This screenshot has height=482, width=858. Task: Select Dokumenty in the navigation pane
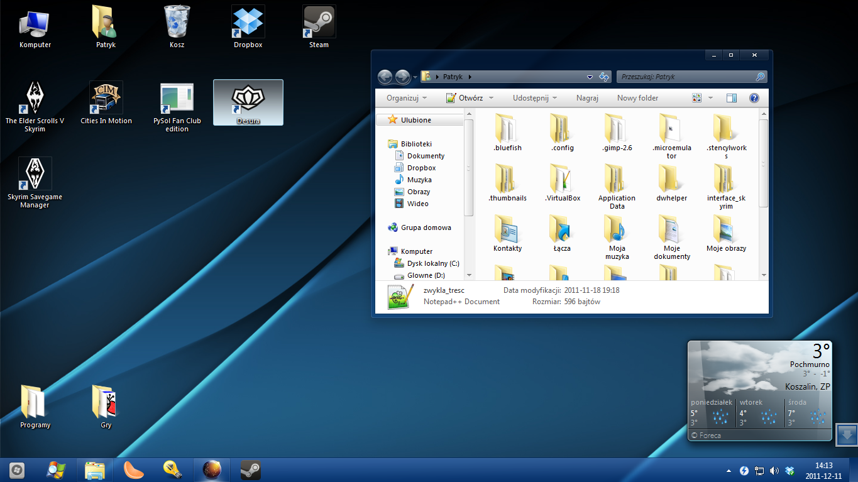click(426, 156)
